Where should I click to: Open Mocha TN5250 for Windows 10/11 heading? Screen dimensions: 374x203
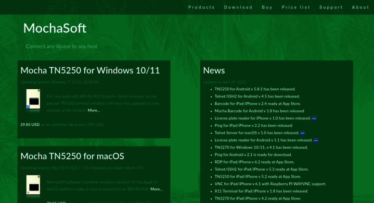click(90, 71)
